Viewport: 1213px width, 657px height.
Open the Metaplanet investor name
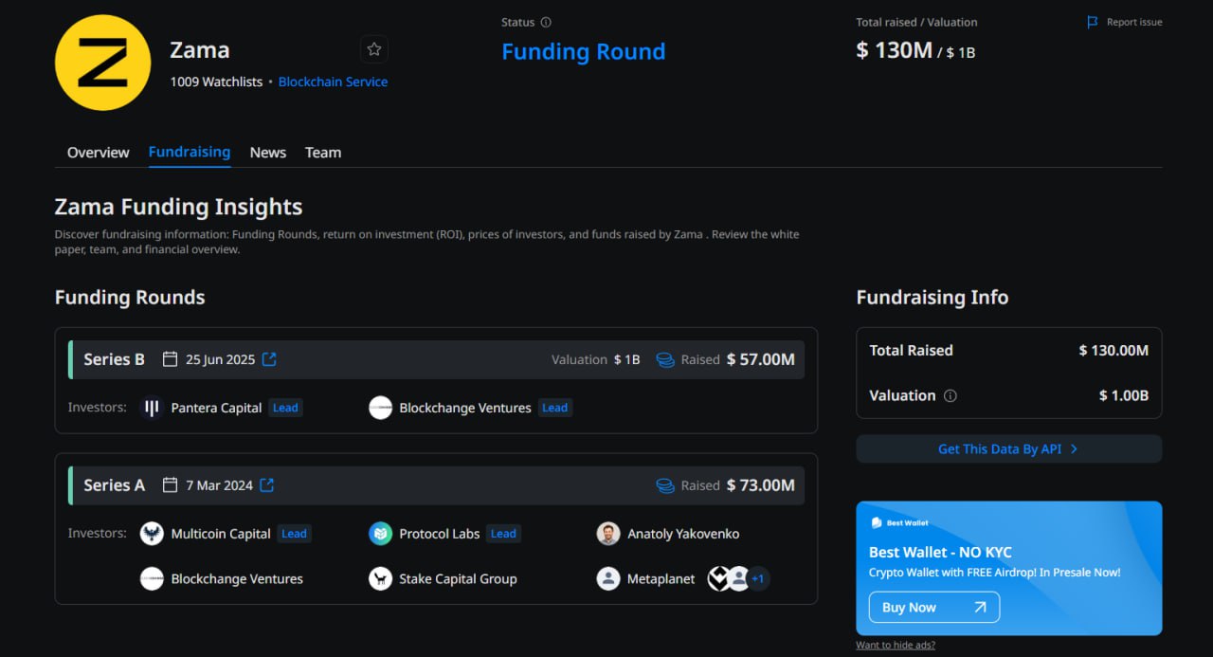(x=661, y=578)
